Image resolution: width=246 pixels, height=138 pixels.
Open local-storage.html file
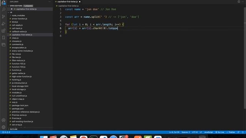pos(20,86)
